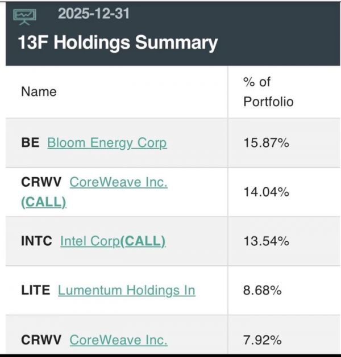Click the 2025-12-31 report date
This screenshot has height=357, width=341.
coord(93,13)
